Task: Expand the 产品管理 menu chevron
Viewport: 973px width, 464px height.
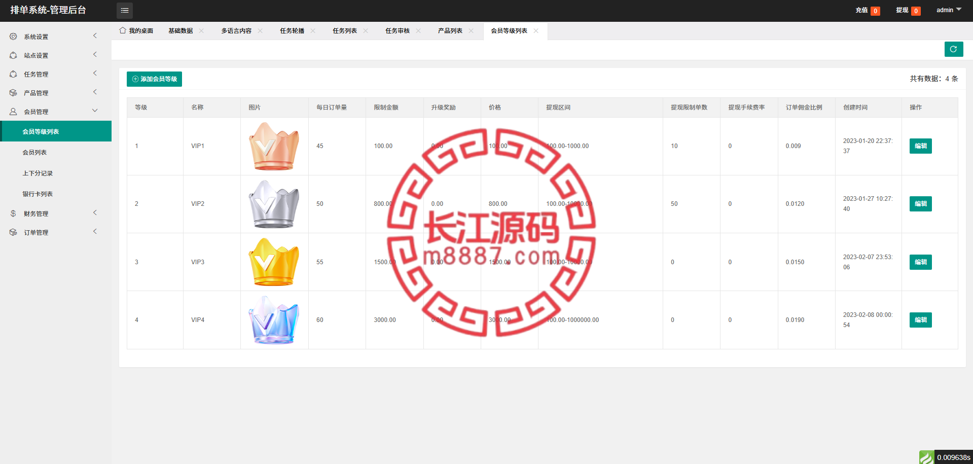Action: (x=95, y=92)
